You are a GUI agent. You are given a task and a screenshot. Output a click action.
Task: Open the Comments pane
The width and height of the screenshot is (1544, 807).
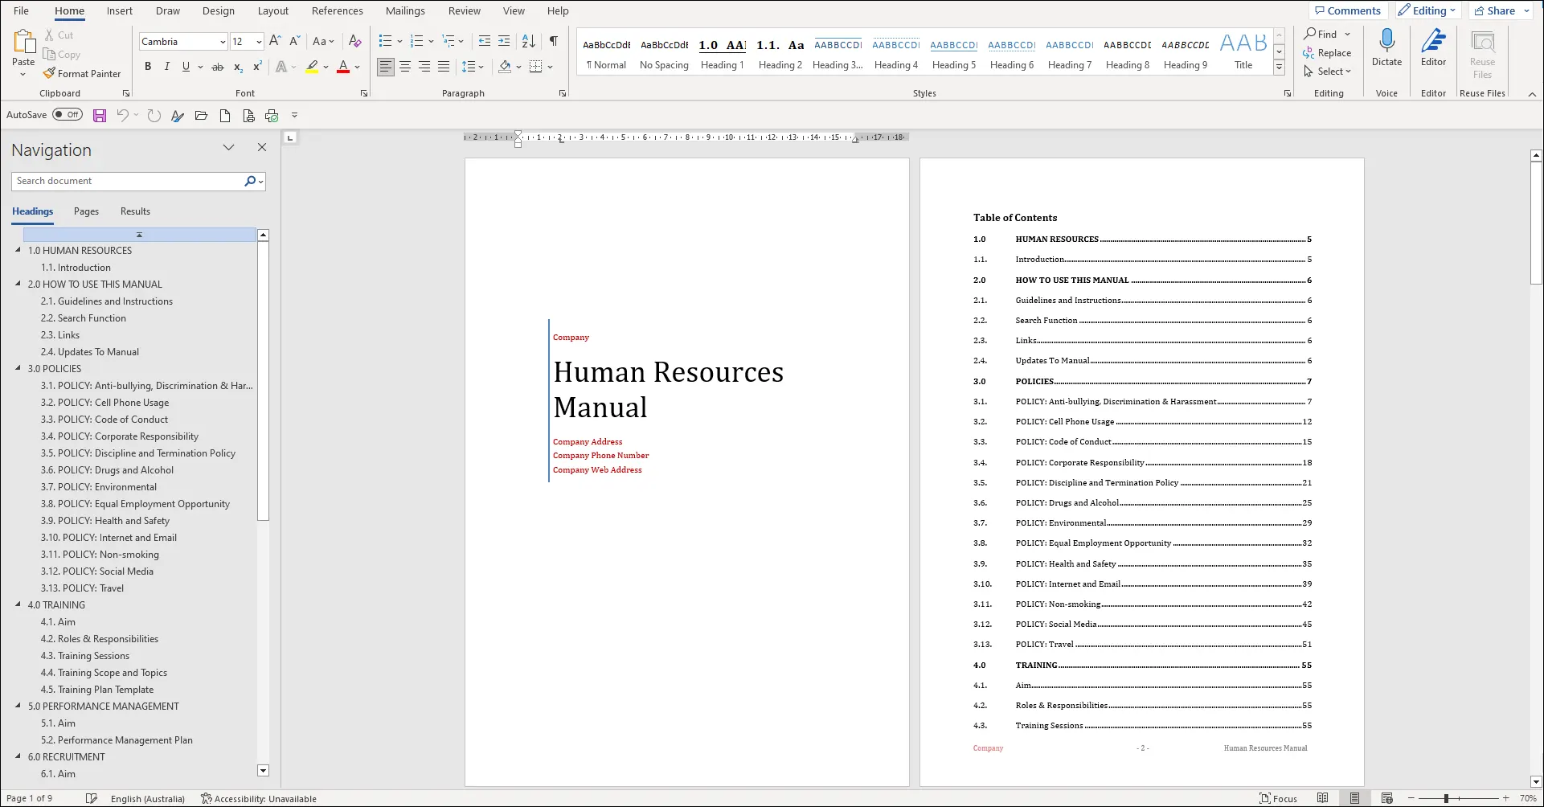click(1348, 10)
